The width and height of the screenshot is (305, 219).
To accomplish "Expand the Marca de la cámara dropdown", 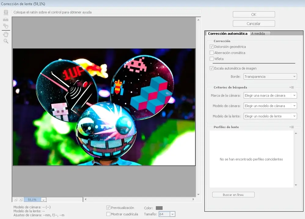I will (270, 95).
